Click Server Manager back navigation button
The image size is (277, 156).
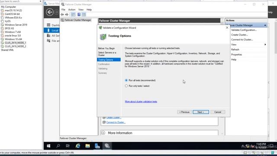click(50, 12)
